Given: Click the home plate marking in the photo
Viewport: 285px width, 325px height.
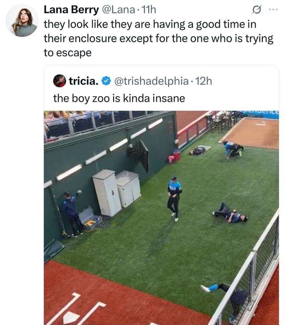Looking at the screenshot, I should click(71, 316).
